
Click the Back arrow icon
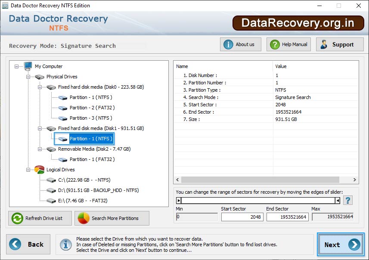coord(15,244)
